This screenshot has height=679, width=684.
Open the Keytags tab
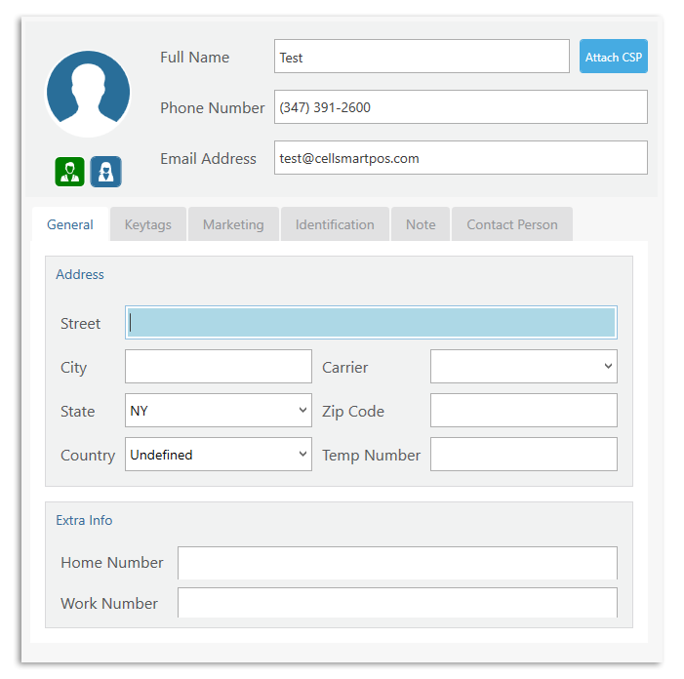148,224
